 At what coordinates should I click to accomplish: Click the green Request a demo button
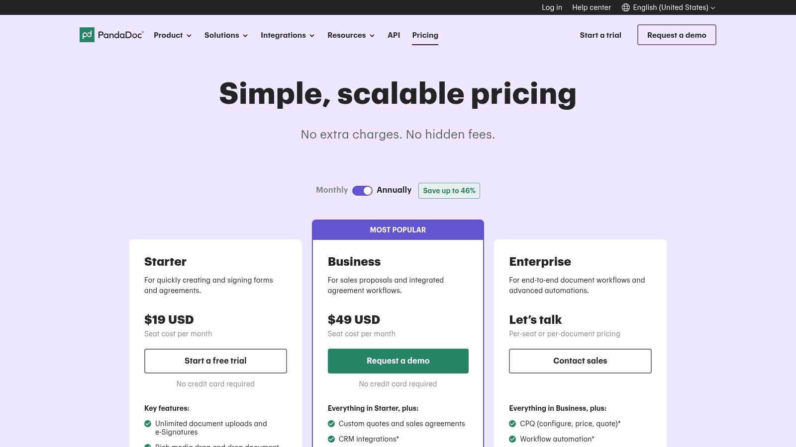pyautogui.click(x=398, y=361)
